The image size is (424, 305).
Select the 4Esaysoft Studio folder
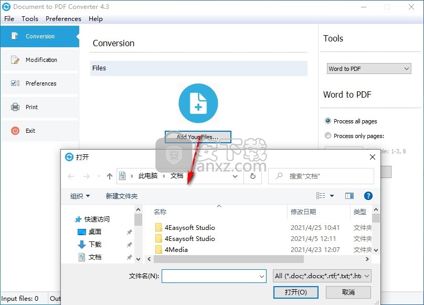pyautogui.click(x=189, y=239)
